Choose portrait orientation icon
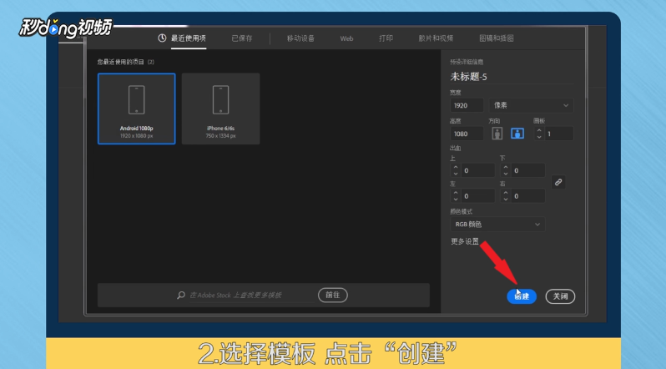This screenshot has height=369, width=666. tap(497, 134)
